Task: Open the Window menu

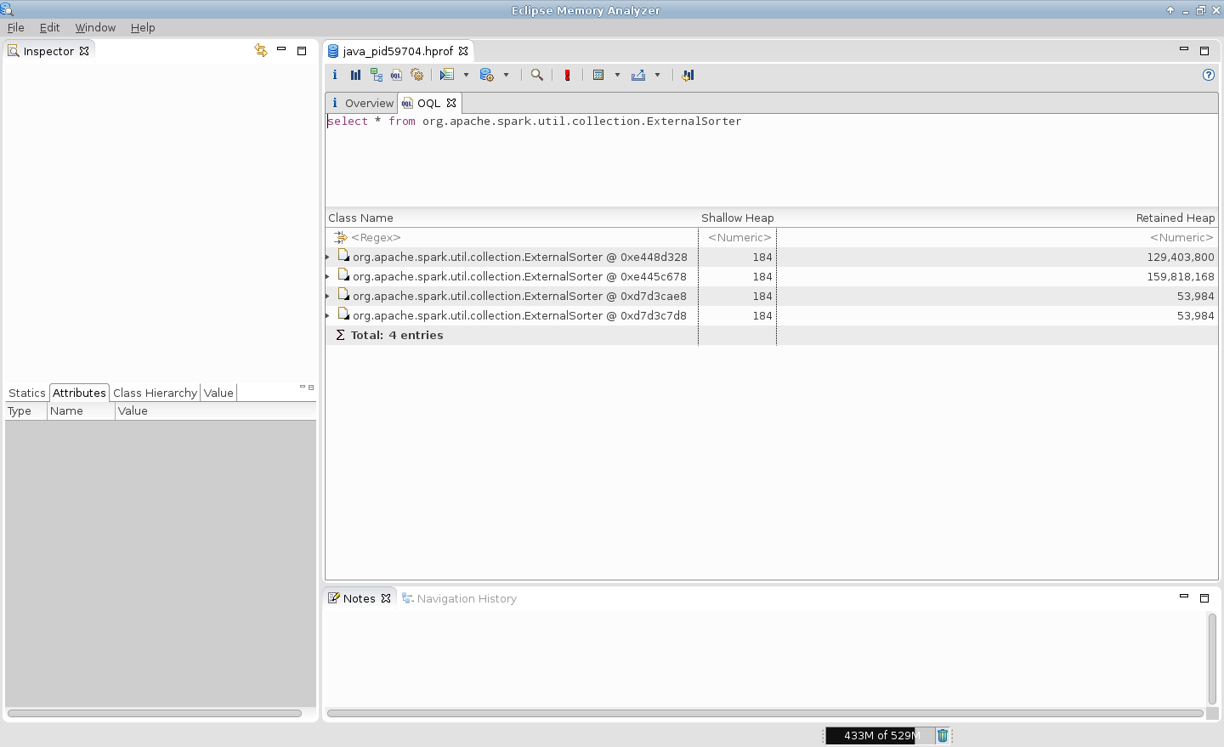Action: click(95, 27)
